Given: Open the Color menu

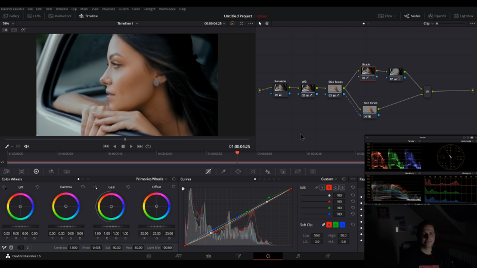Looking at the screenshot, I should tap(136, 9).
